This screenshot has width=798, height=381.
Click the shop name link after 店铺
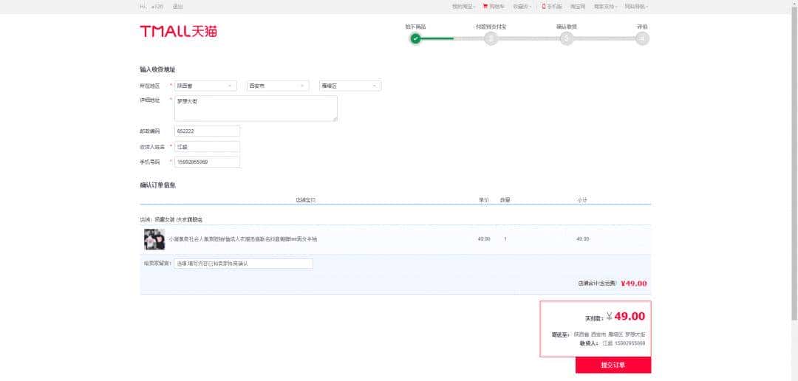tap(179, 220)
